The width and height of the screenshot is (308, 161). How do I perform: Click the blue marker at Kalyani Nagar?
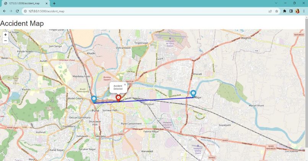(x=193, y=94)
